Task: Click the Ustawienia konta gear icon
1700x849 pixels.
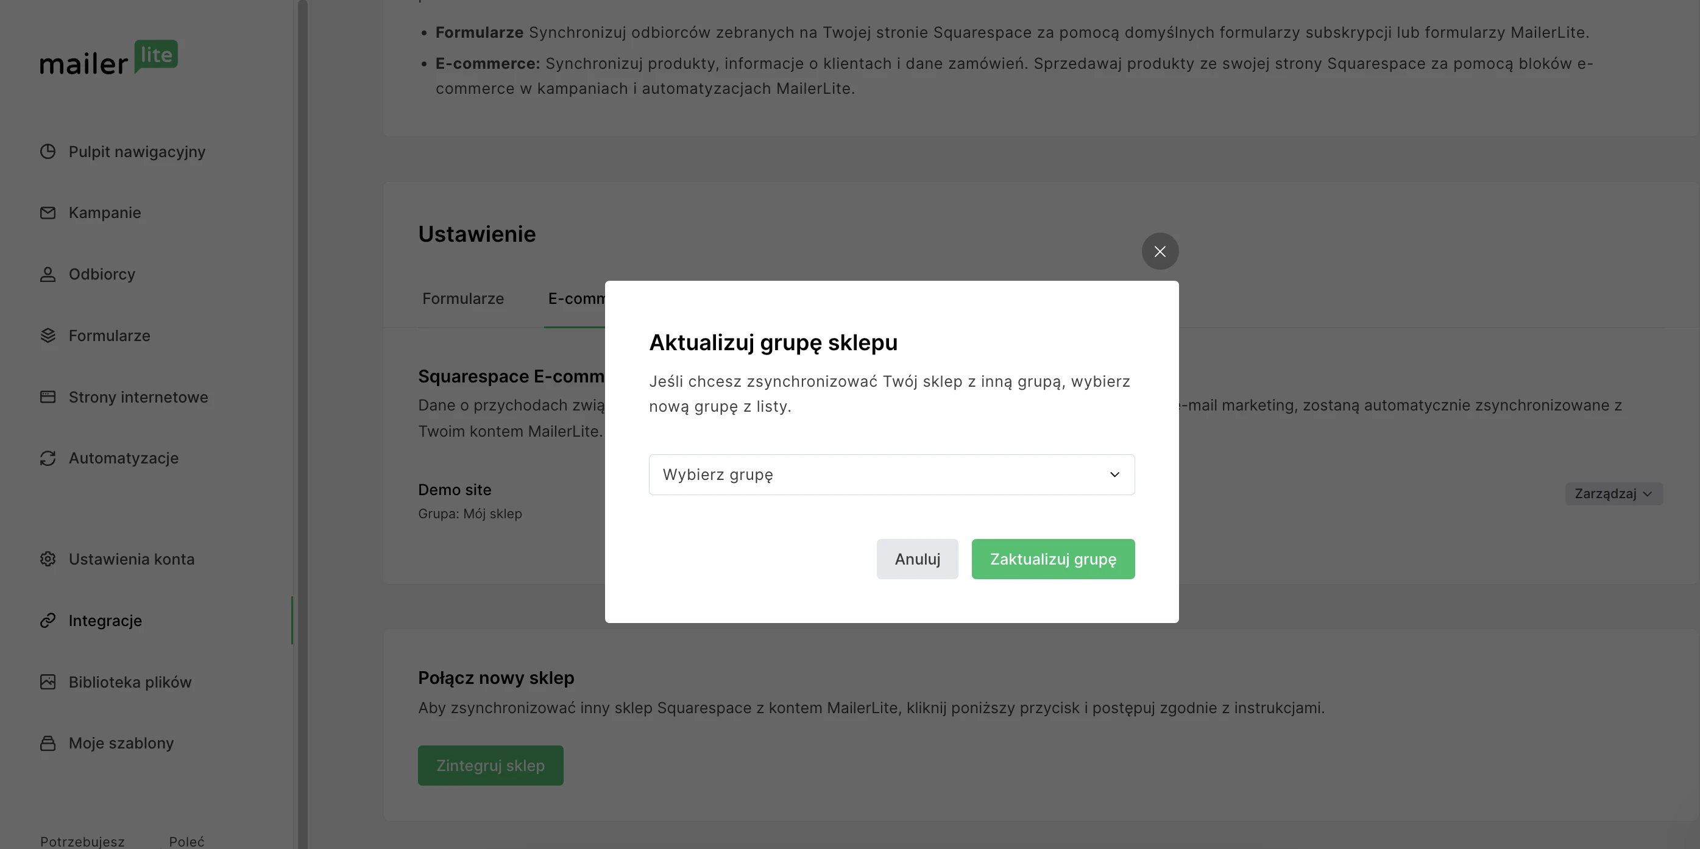Action: (x=48, y=560)
